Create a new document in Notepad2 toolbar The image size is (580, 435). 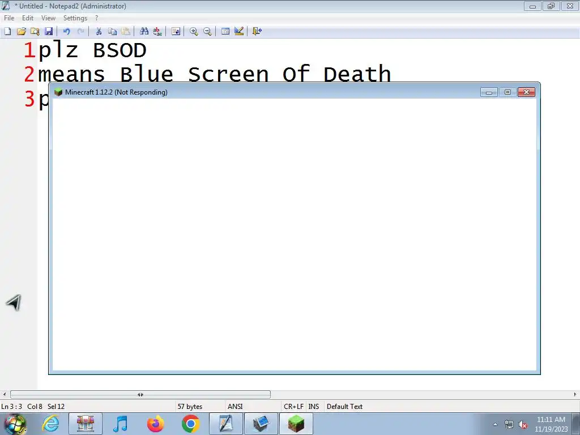coord(7,32)
